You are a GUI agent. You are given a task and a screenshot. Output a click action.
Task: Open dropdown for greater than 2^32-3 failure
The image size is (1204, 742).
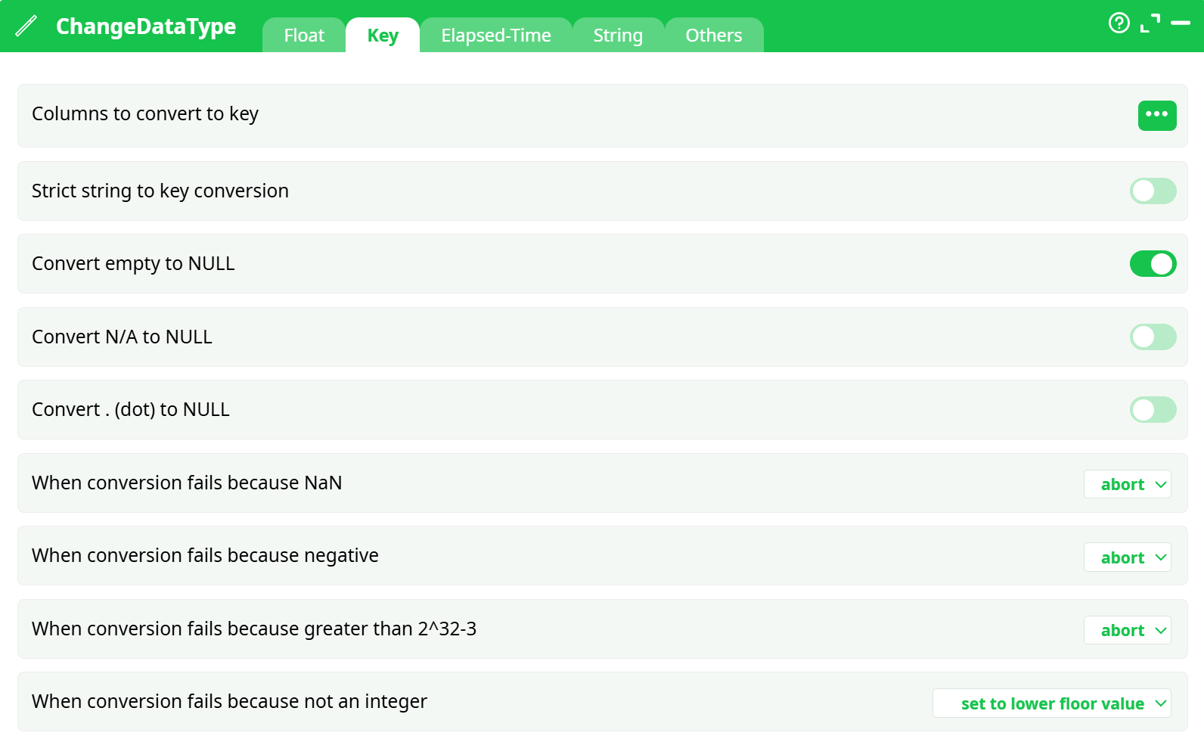[1127, 630]
